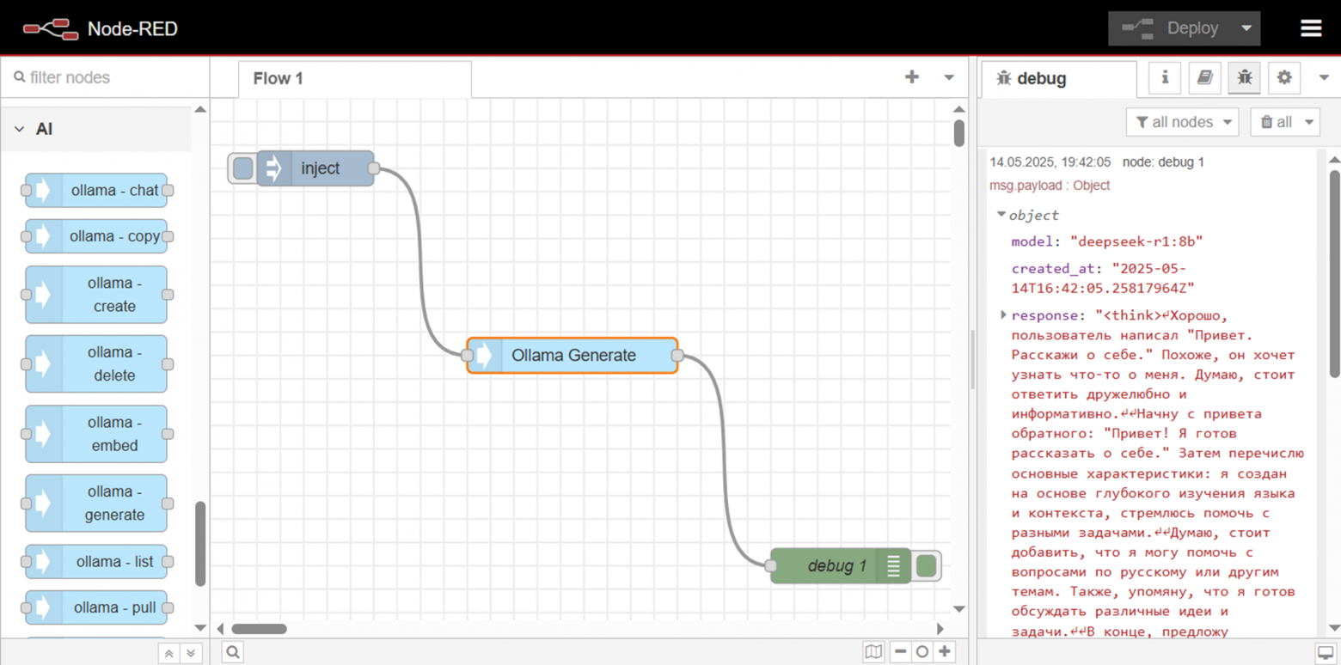Switch to the debug sidebar tab

(x=1059, y=78)
